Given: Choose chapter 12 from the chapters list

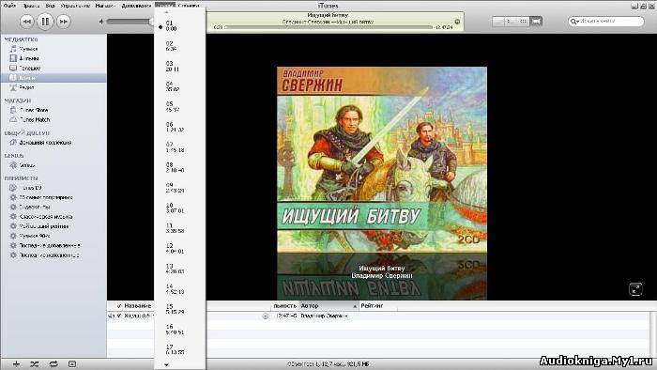Looking at the screenshot, I should pyautogui.click(x=175, y=248).
